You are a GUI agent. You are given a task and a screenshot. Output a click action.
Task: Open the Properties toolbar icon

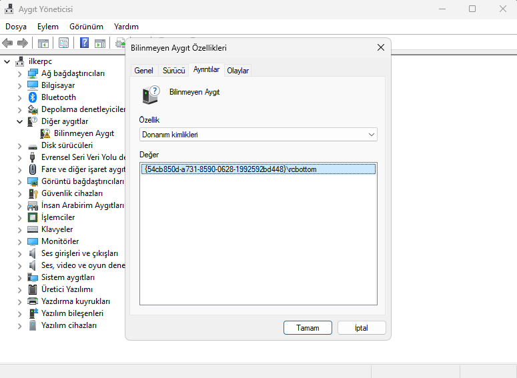coord(63,43)
